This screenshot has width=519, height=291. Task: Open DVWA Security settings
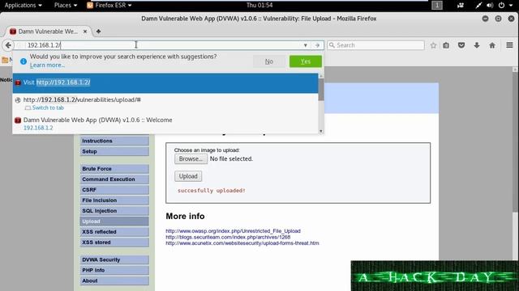(114, 259)
